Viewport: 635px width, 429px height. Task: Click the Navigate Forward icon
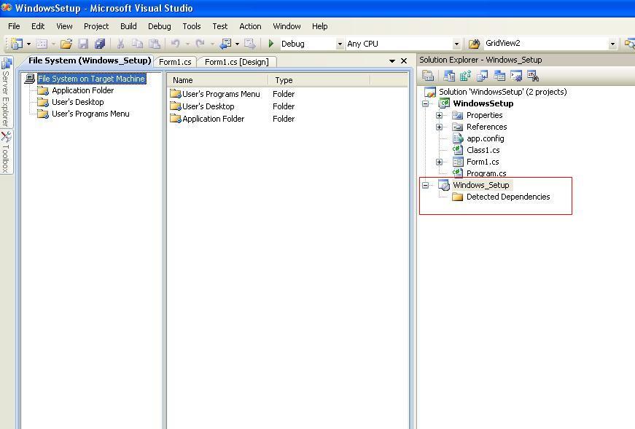pos(249,43)
